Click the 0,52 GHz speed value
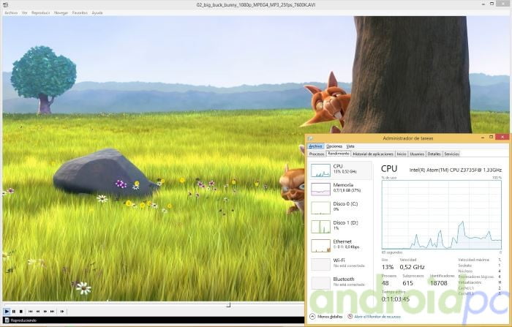 point(412,267)
